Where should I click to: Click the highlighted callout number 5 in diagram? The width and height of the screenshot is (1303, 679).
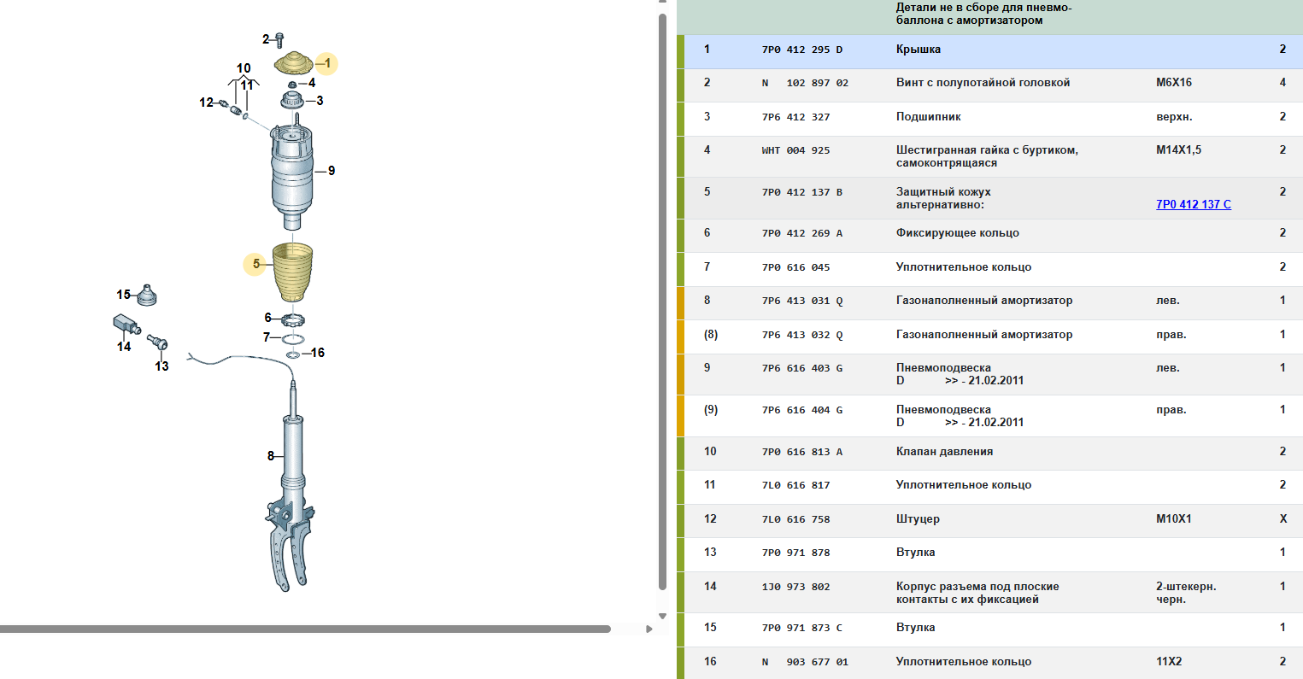point(256,264)
